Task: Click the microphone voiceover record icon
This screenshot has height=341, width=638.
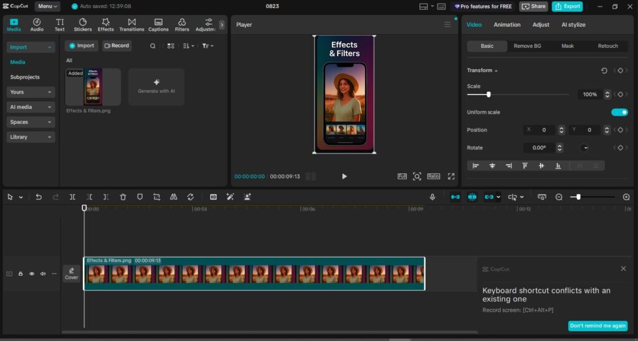Action: [432, 197]
